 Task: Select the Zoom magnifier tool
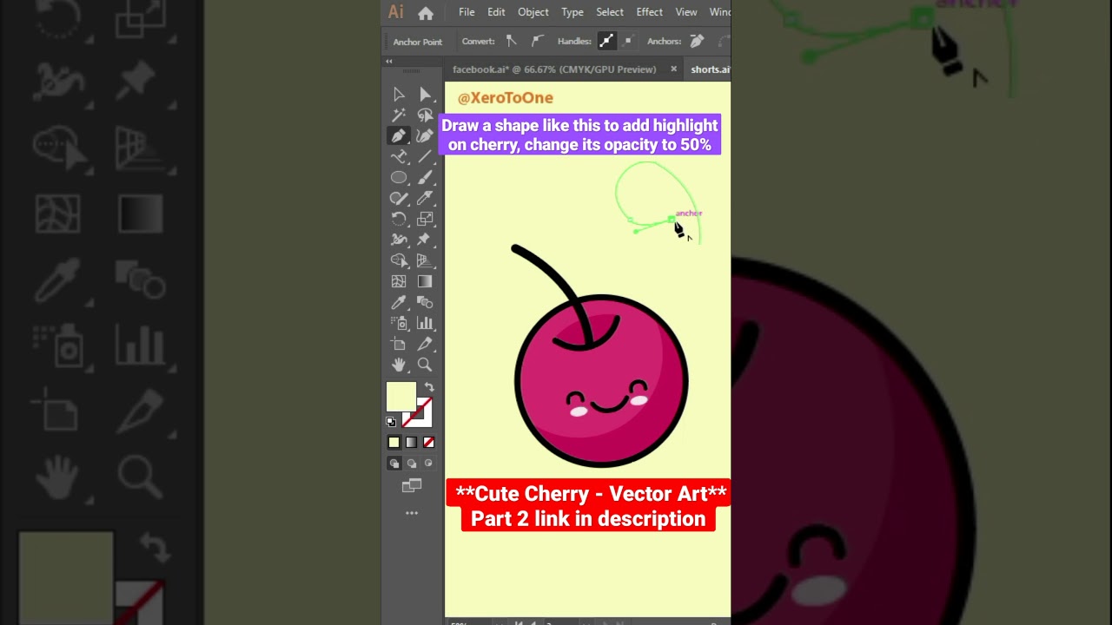pyautogui.click(x=425, y=365)
